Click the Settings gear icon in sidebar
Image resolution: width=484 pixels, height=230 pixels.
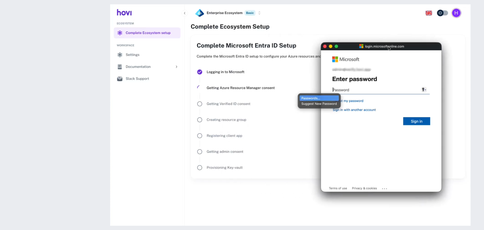120,55
